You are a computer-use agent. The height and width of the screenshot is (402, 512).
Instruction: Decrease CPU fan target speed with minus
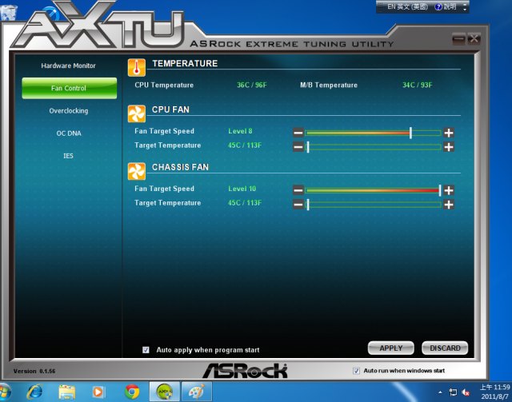pyautogui.click(x=298, y=133)
